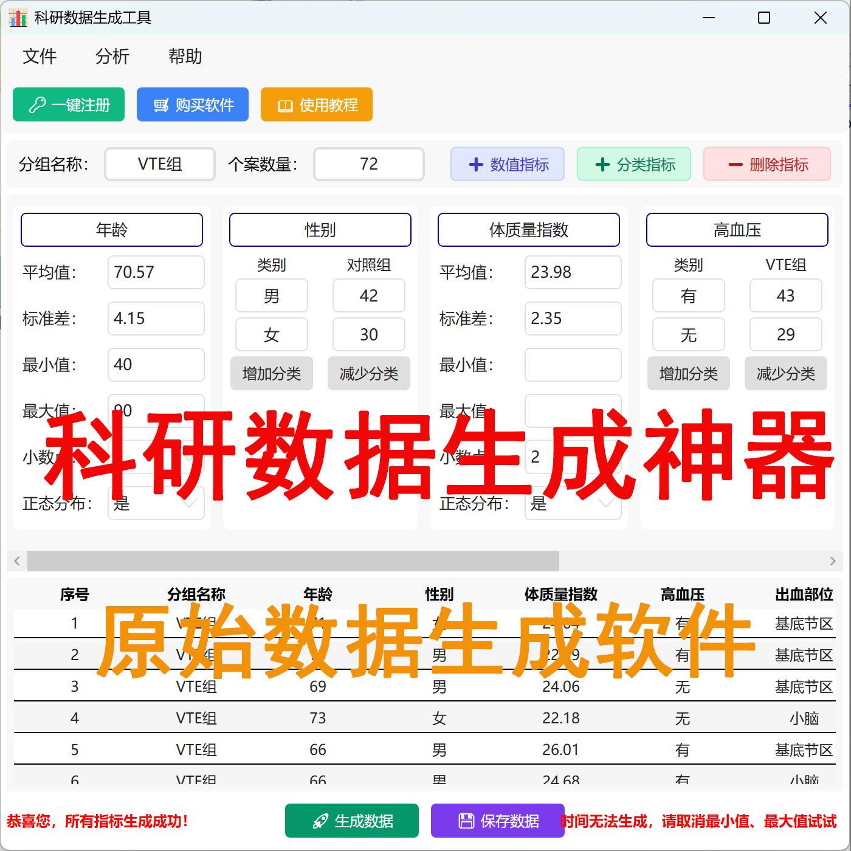The height and width of the screenshot is (851, 851).
Task: Minimize the 科研数据生成工具 window
Action: [x=709, y=18]
